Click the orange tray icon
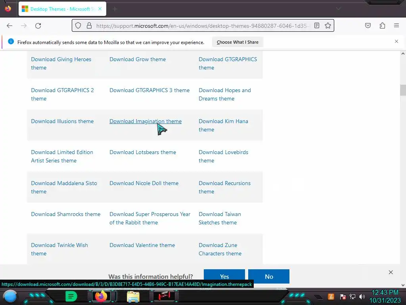406x305 pixels. 331,296
